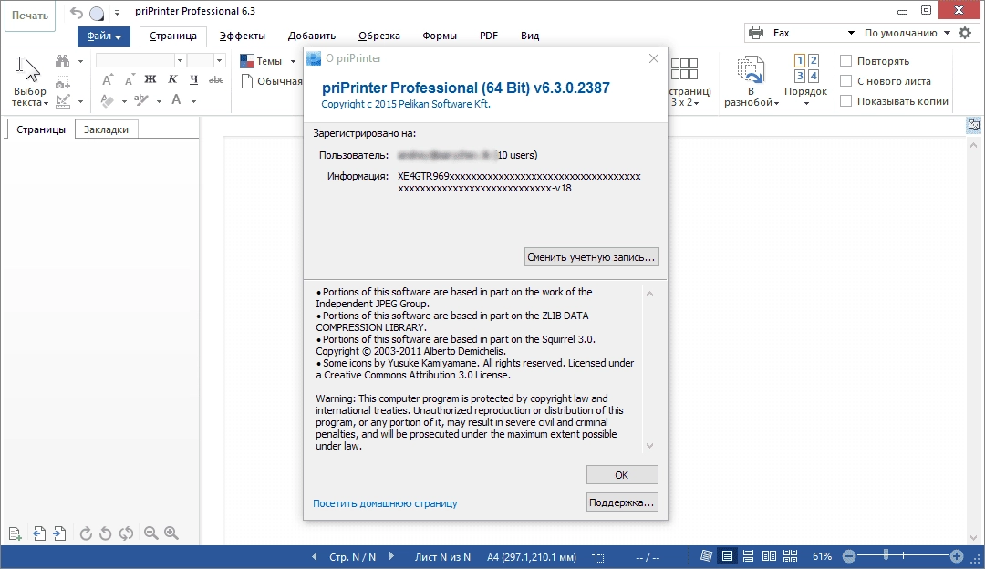Zoom in thumbnails with magnifier plus
Screen dimensions: 985x569
(x=171, y=533)
